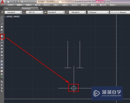Select the Arc tool
The image size is (130, 103).
coord(2,33)
